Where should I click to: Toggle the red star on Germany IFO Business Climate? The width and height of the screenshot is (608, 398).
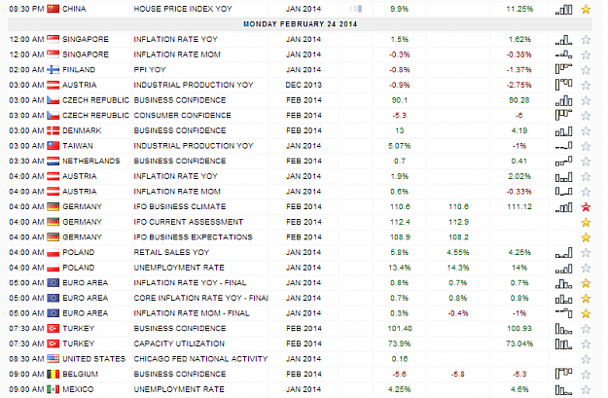(x=586, y=207)
